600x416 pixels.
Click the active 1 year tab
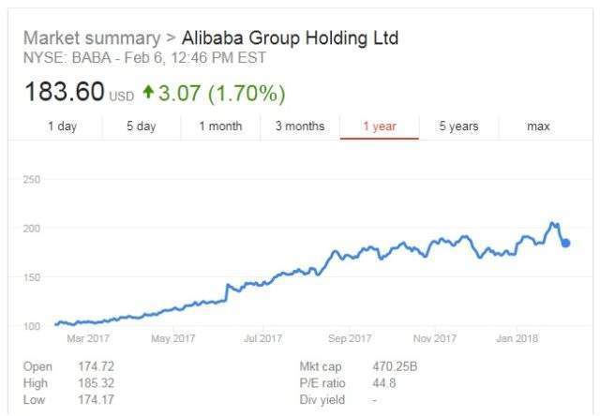coord(379,126)
